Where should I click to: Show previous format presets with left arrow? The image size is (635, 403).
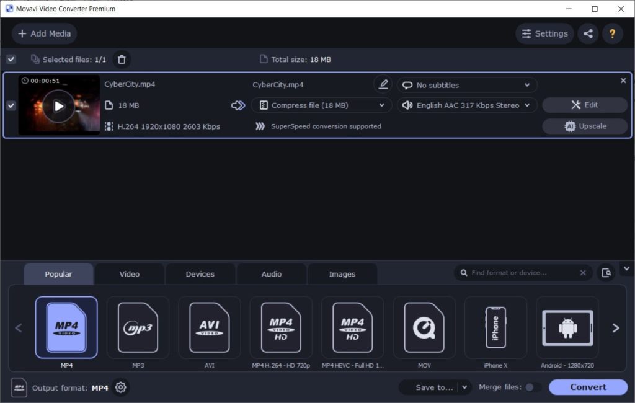[19, 327]
